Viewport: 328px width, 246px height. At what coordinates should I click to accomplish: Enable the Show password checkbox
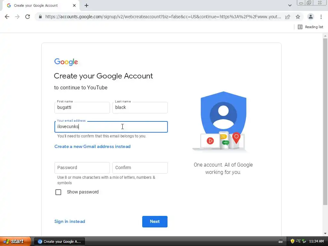click(x=58, y=192)
